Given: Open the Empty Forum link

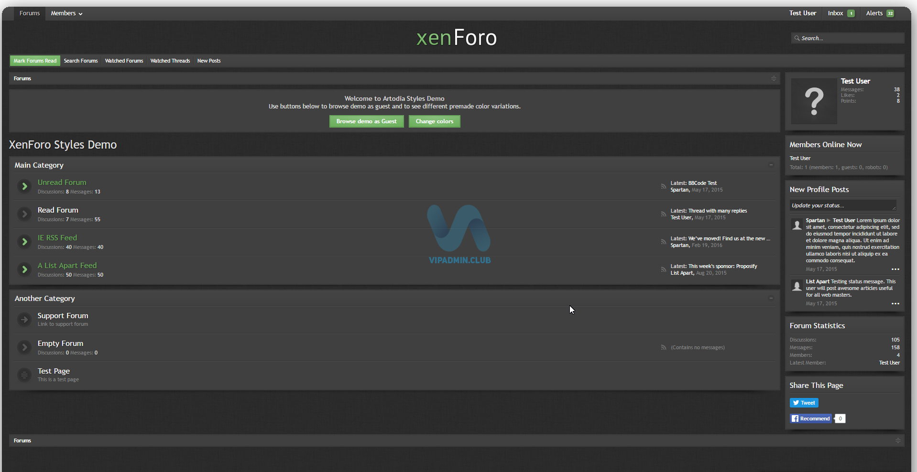Looking at the screenshot, I should 61,343.
